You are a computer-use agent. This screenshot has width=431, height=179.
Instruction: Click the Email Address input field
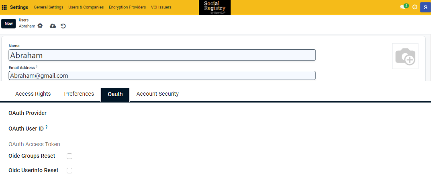click(162, 75)
